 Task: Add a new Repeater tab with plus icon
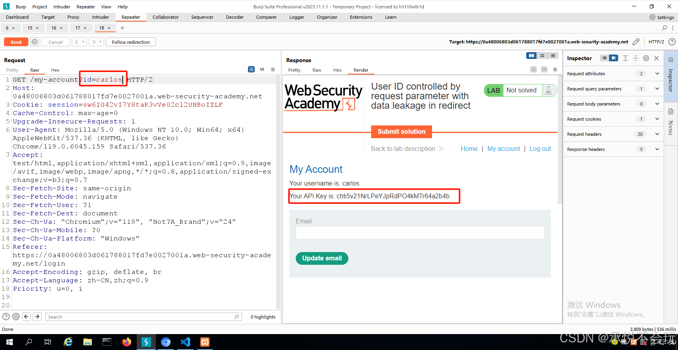[x=122, y=28]
